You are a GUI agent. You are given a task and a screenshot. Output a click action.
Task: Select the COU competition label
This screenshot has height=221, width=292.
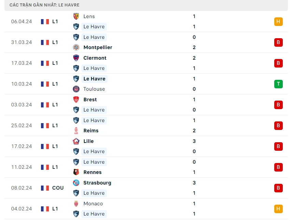click(x=58, y=188)
